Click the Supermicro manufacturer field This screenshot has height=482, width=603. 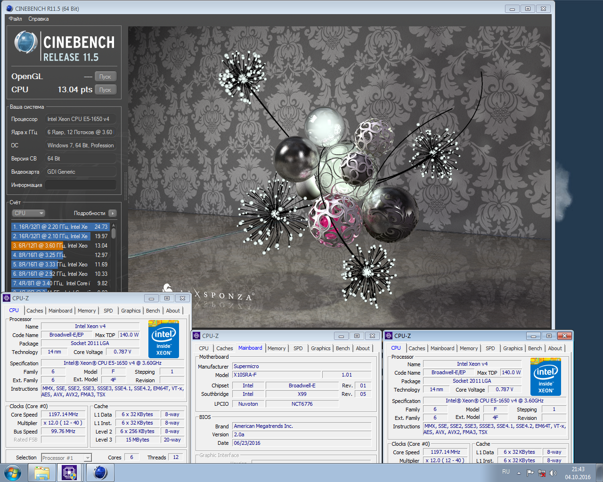302,366
